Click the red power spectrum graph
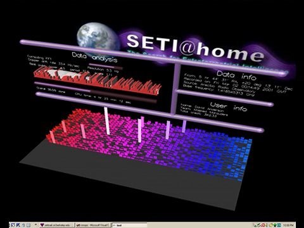 coord(98,81)
